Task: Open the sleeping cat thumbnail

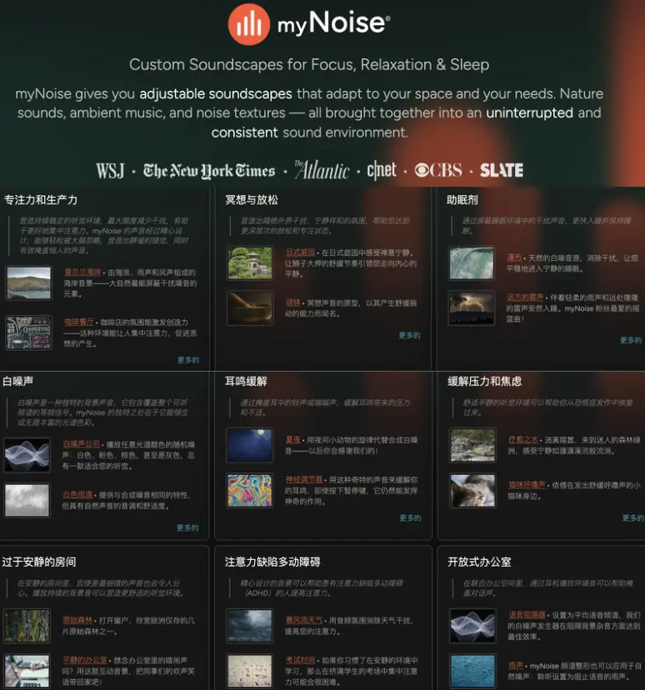Action: 472,491
